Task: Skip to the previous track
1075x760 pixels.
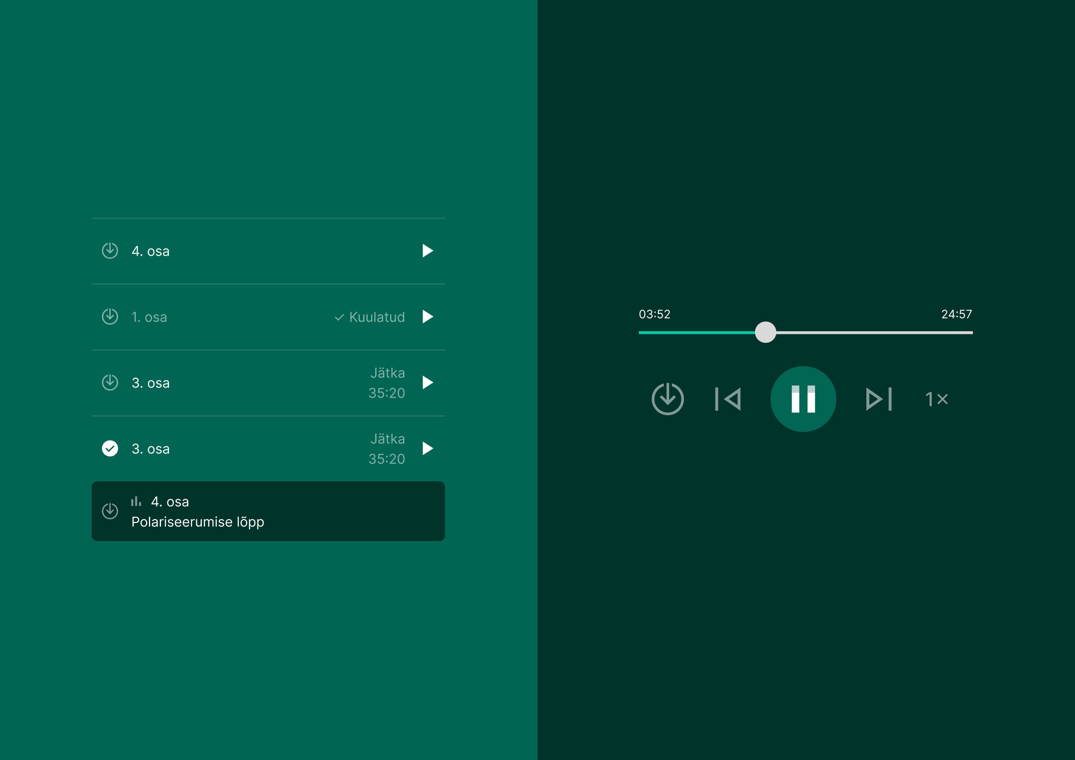Action: [728, 399]
